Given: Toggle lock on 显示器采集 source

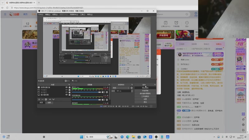Looking at the screenshot, I should 69,95.
